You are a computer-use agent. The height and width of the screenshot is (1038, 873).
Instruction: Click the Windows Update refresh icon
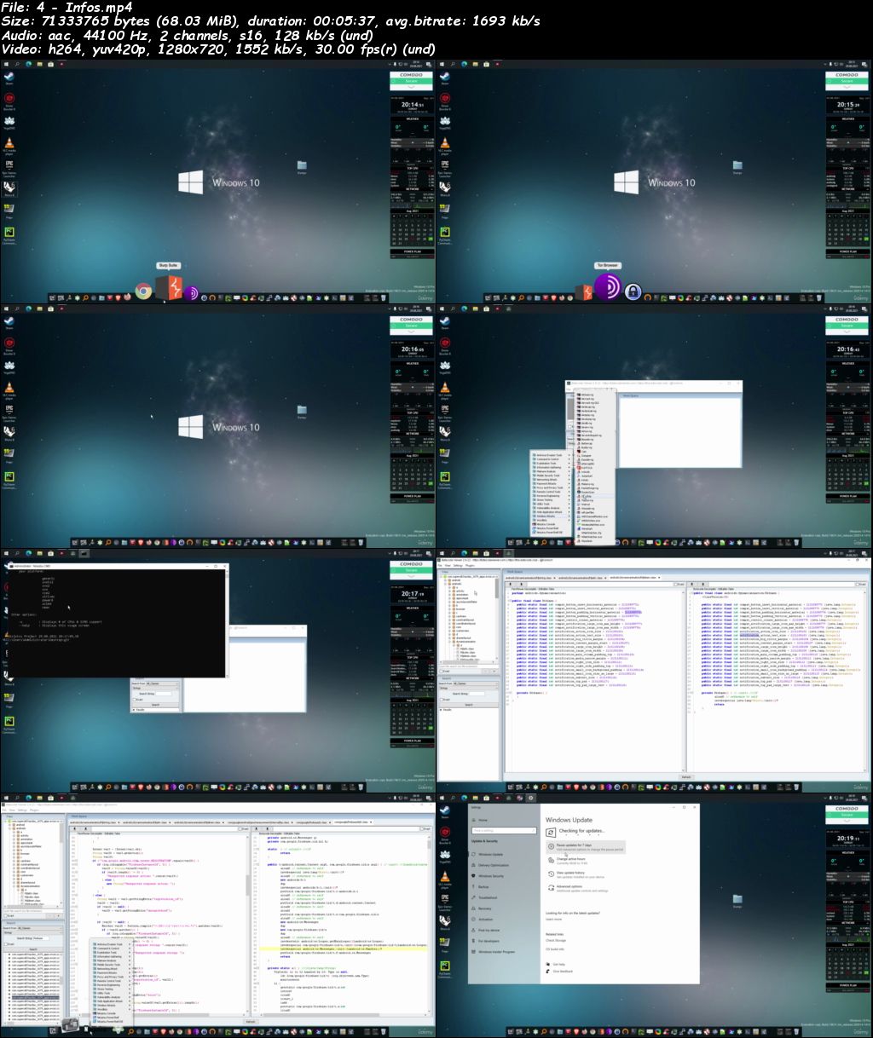(551, 833)
